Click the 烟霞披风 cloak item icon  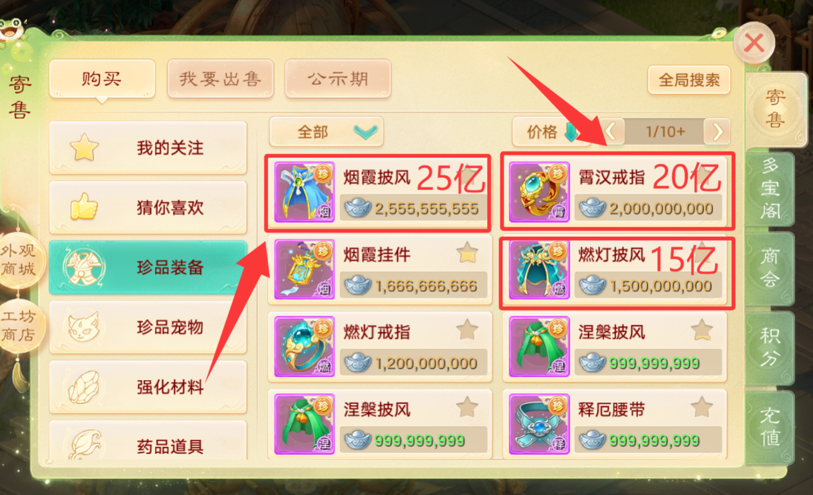pyautogui.click(x=305, y=191)
